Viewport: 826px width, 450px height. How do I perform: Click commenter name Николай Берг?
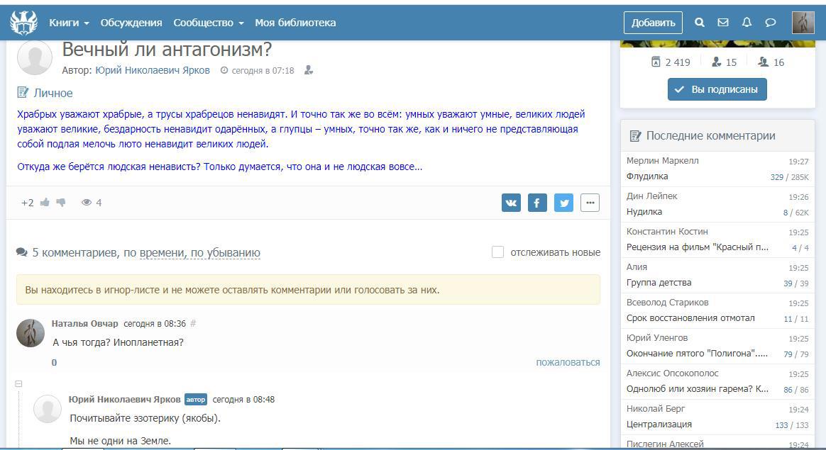click(656, 408)
